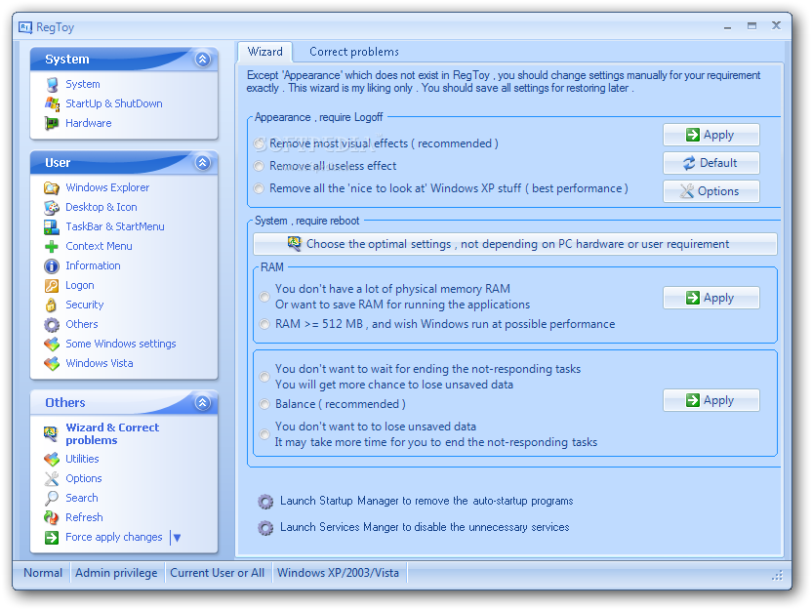
Task: Click Choose the optimal settings button
Action: (514, 244)
